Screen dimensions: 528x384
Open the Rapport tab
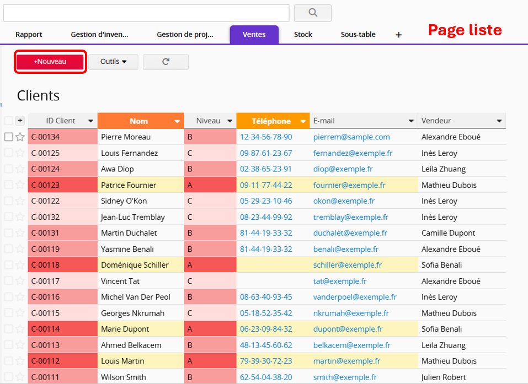pyautogui.click(x=29, y=35)
